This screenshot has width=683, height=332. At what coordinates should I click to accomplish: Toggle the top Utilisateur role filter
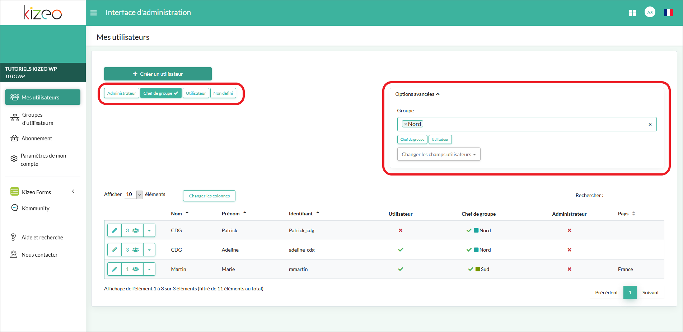(x=196, y=93)
